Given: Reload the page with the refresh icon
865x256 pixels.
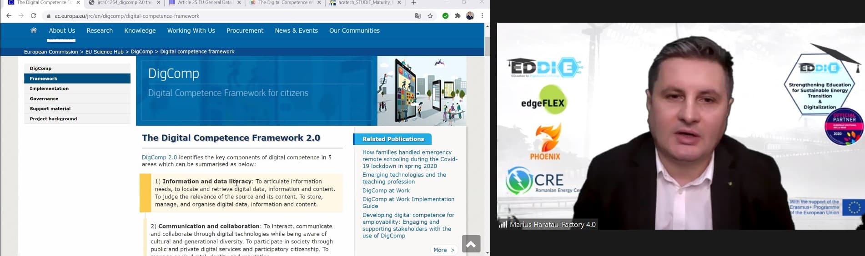Looking at the screenshot, I should (33, 16).
